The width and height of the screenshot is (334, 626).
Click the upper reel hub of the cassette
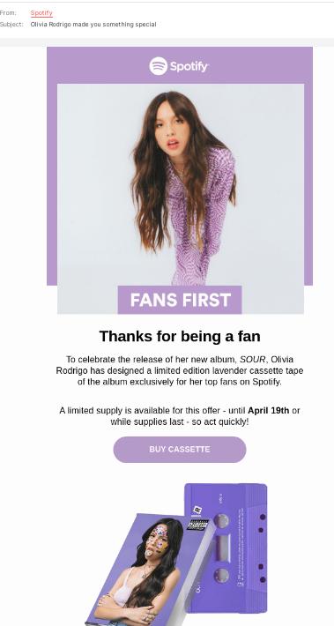(x=221, y=520)
